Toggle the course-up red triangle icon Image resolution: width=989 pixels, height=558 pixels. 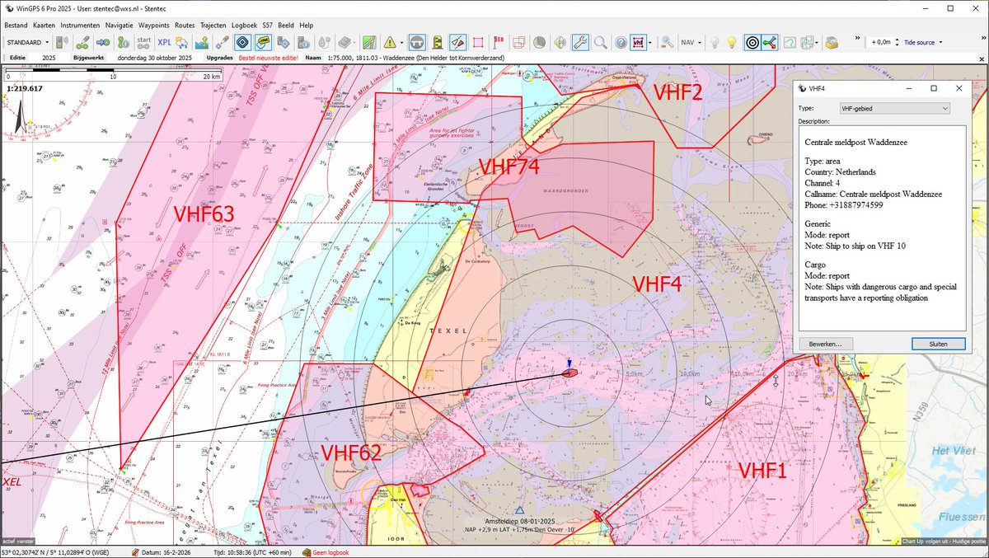coord(459,42)
